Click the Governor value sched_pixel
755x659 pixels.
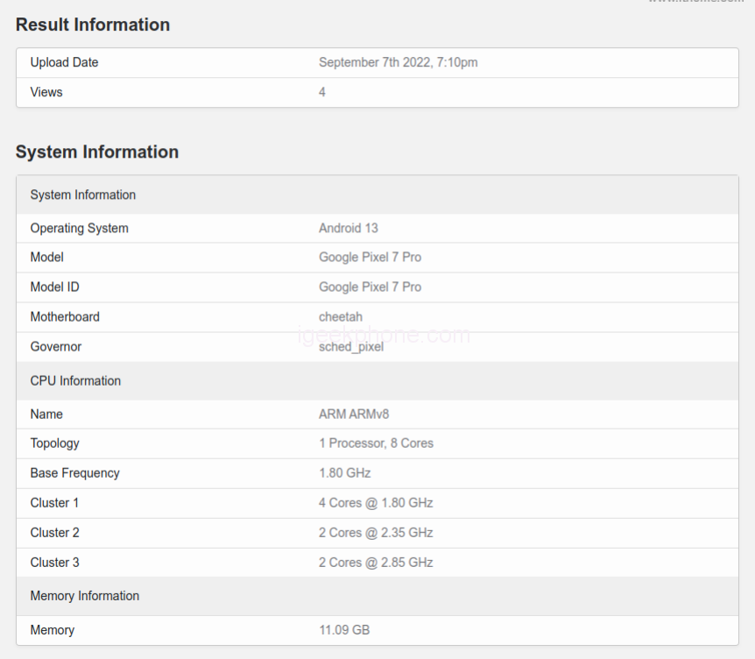350,347
